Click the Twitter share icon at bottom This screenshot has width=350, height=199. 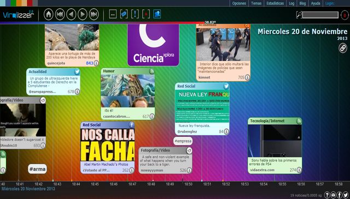coord(346,195)
